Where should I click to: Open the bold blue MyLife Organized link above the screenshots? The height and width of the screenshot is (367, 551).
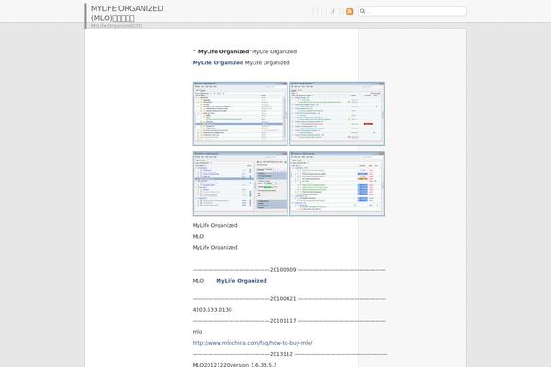(x=218, y=63)
